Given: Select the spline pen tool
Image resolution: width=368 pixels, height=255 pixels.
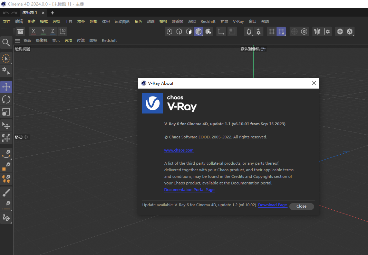Looking at the screenshot, I should [6, 154].
